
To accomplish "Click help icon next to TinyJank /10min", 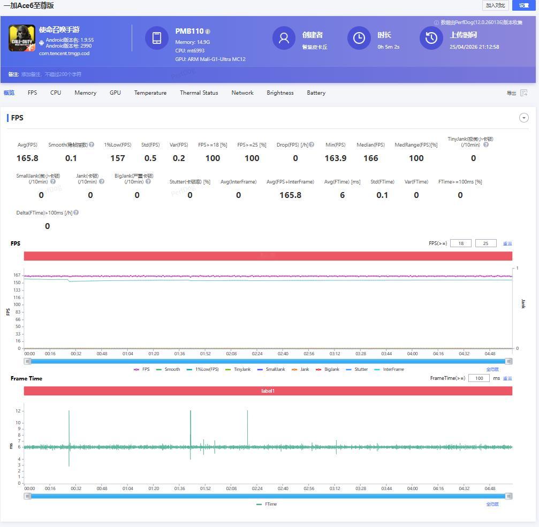I will pos(486,144).
